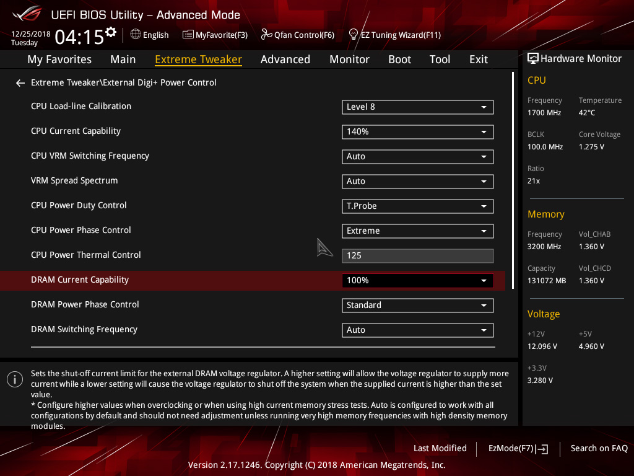Click 42°C temperature value
Image resolution: width=634 pixels, height=476 pixels.
click(587, 113)
